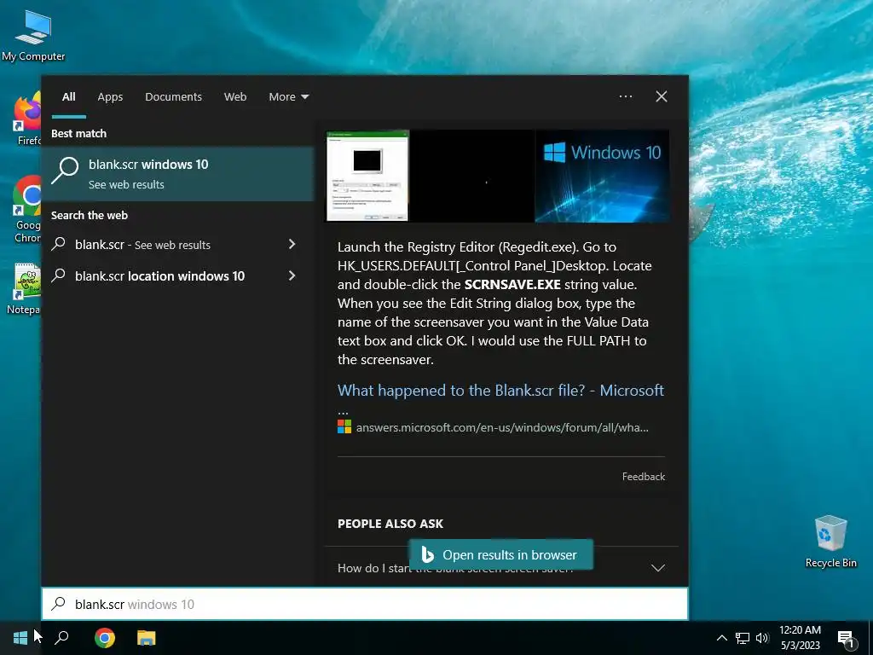Click the magnifier icon in search box
This screenshot has height=655, width=873.
click(59, 604)
